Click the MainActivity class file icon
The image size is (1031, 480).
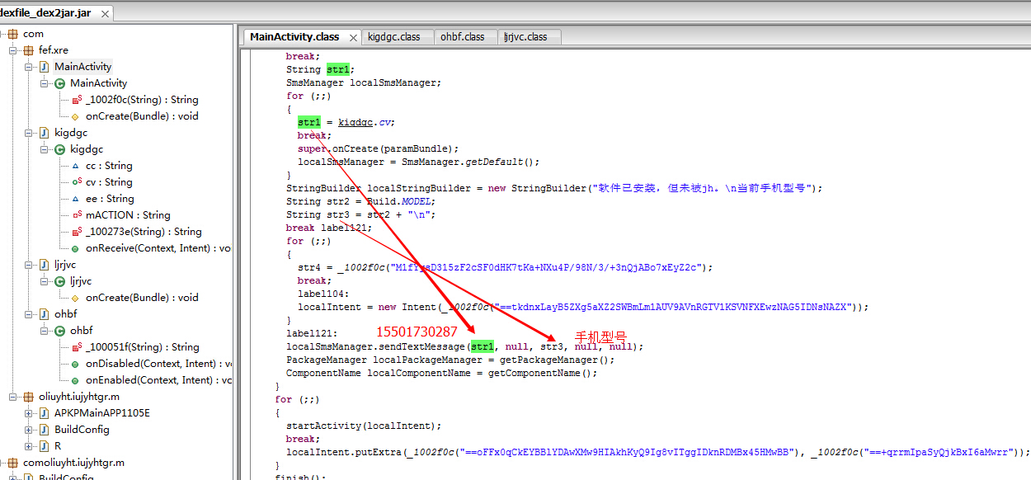point(44,67)
